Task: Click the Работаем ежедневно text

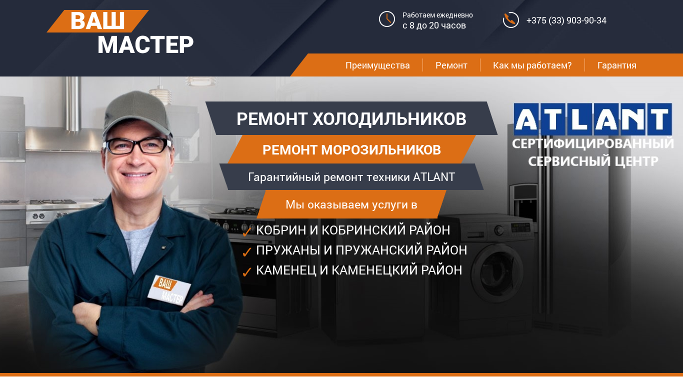Action: tap(437, 15)
